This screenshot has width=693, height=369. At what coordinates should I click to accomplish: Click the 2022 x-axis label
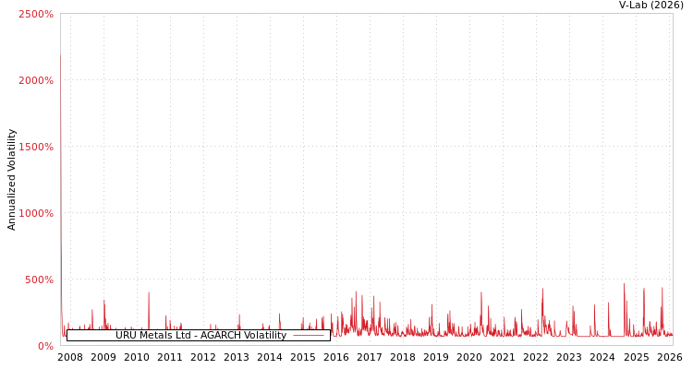[536, 357]
